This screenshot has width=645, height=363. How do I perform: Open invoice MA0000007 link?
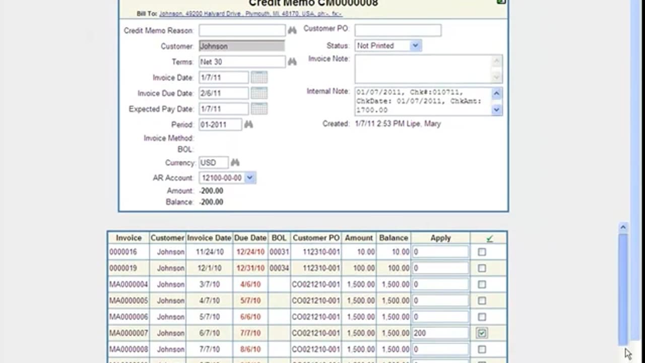[x=128, y=333]
